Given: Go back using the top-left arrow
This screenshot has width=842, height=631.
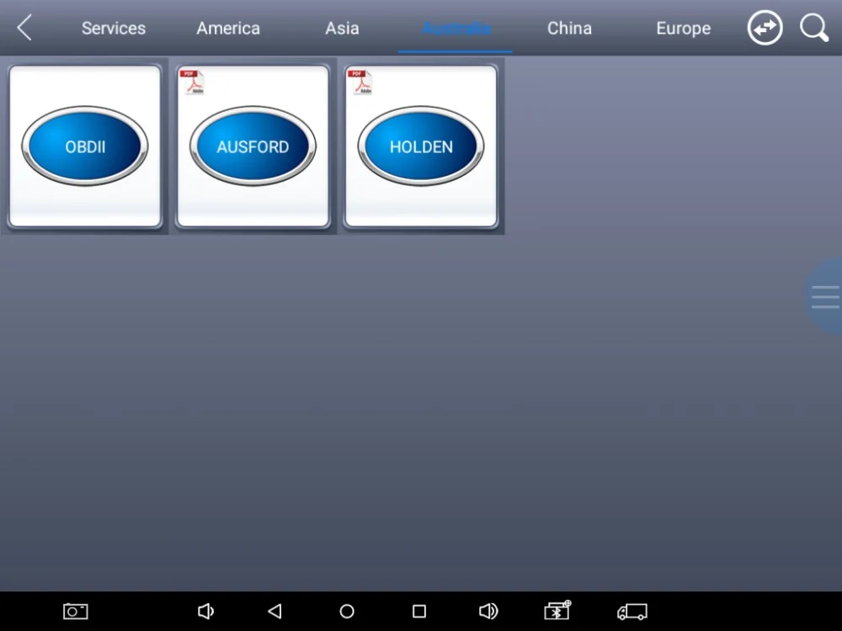Looking at the screenshot, I should coord(24,28).
